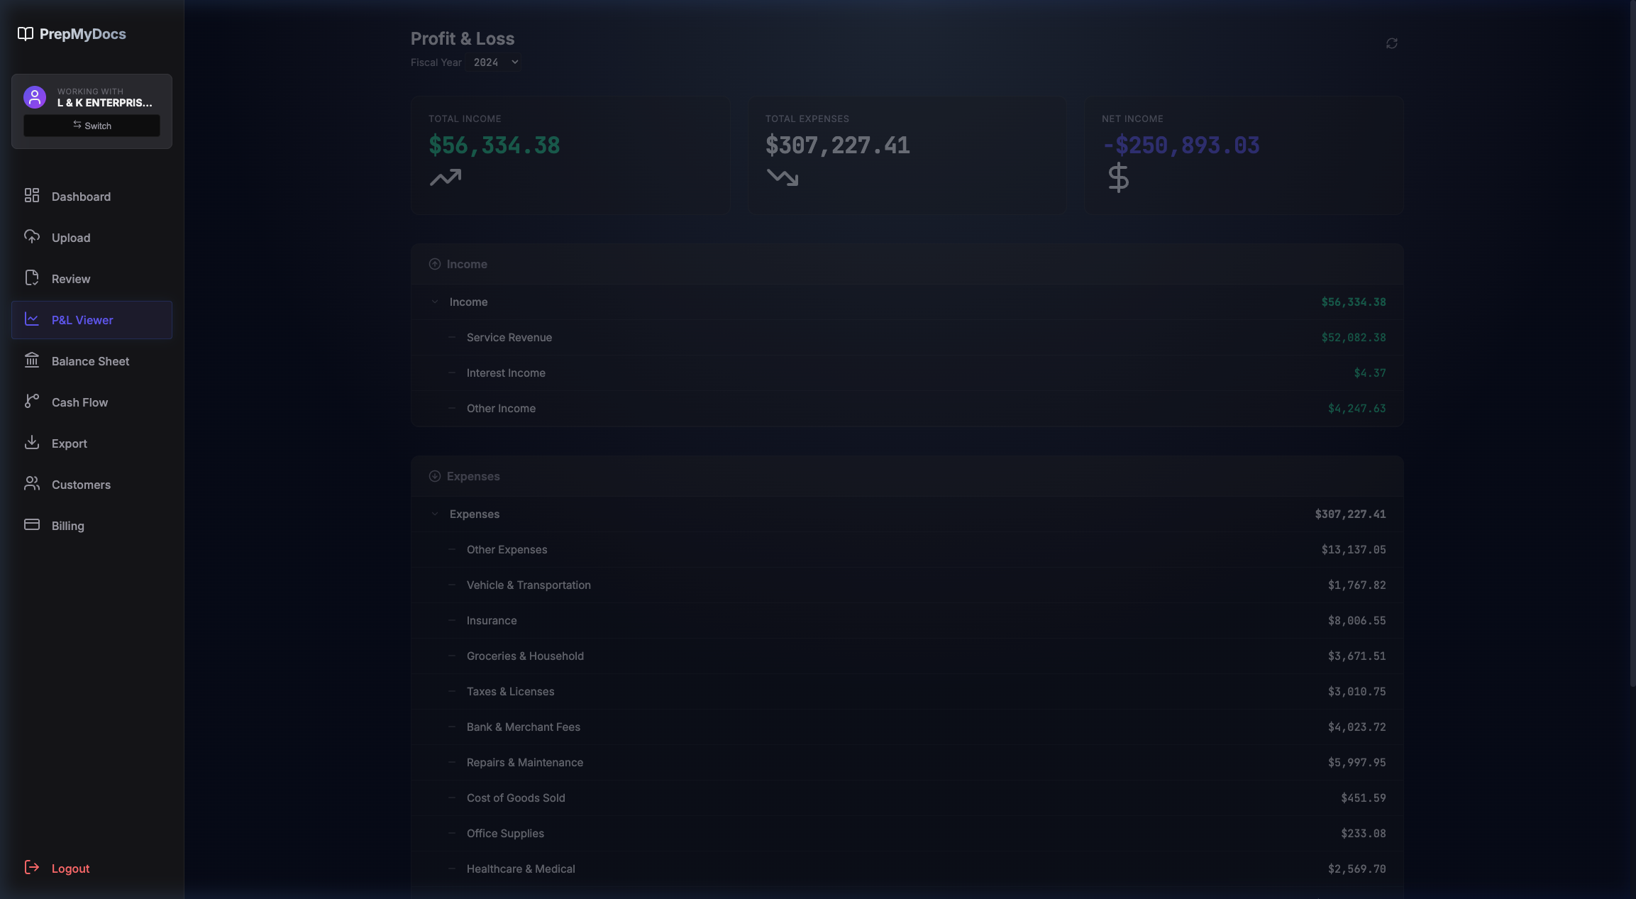Click the Cash Flow branch icon
The image size is (1636, 899).
tap(32, 402)
